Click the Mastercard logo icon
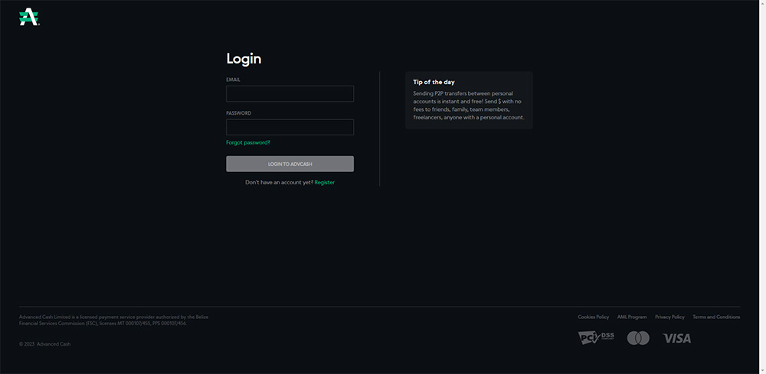The image size is (766, 374). [x=638, y=338]
